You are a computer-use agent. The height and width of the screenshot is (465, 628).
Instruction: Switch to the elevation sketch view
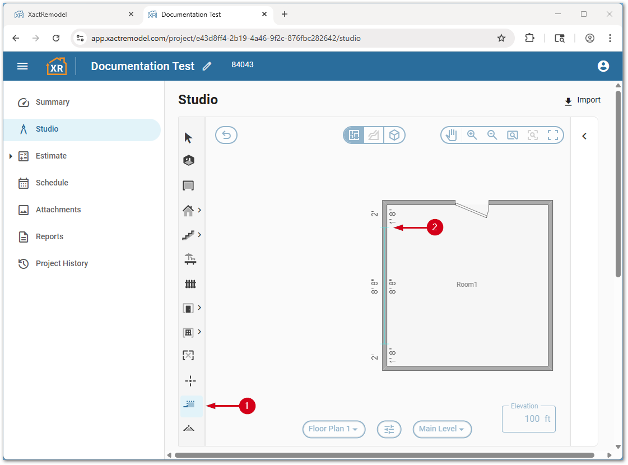374,135
